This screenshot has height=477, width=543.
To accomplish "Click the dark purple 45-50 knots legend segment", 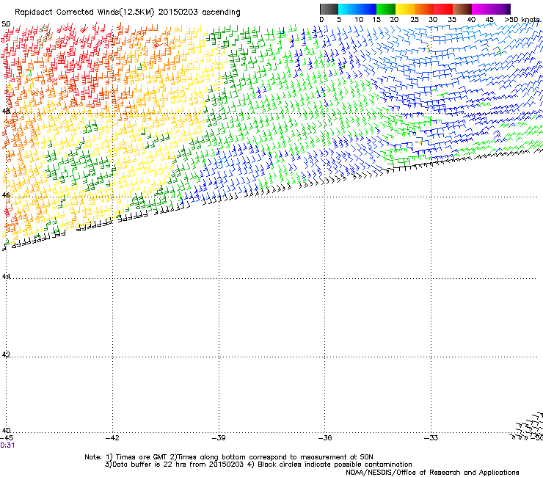I will click(x=500, y=9).
